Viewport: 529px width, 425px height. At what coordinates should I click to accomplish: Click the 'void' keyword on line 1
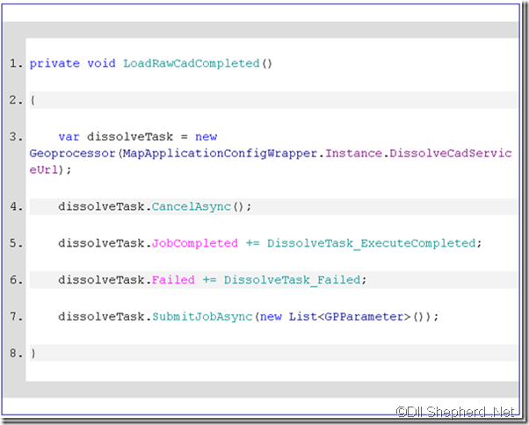point(101,63)
